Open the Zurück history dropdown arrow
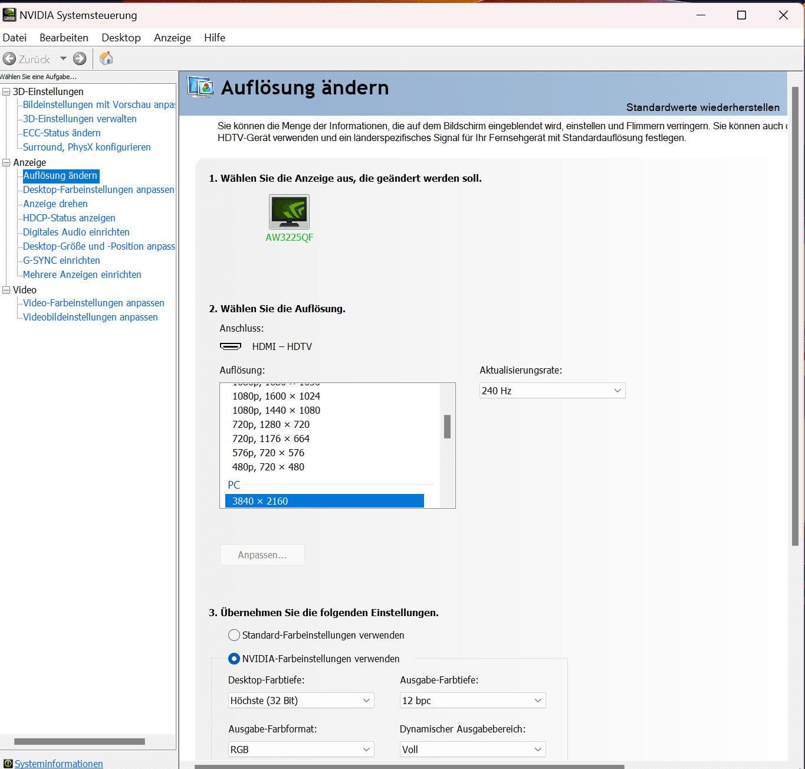 point(63,59)
